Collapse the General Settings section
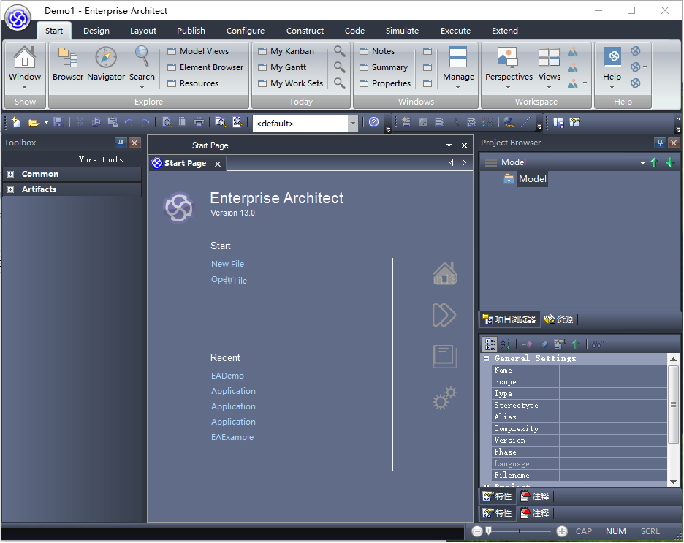This screenshot has width=684, height=543. point(487,359)
